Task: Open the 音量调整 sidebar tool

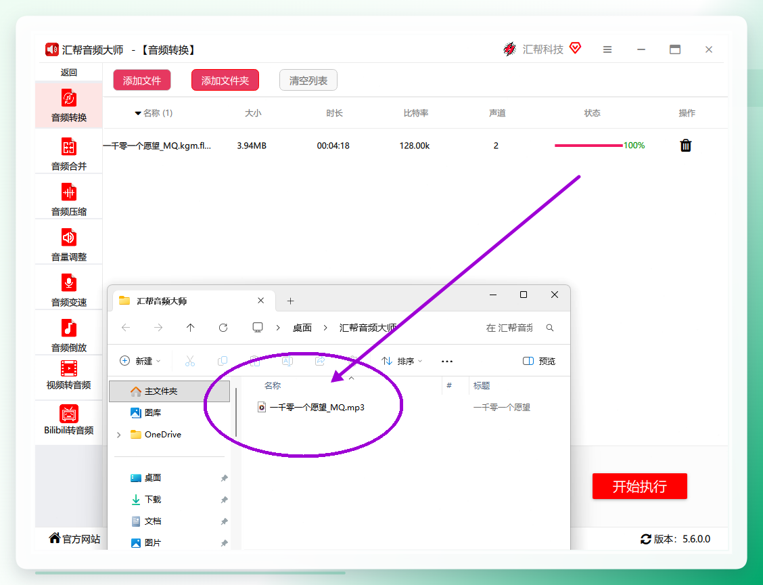Action: point(68,245)
